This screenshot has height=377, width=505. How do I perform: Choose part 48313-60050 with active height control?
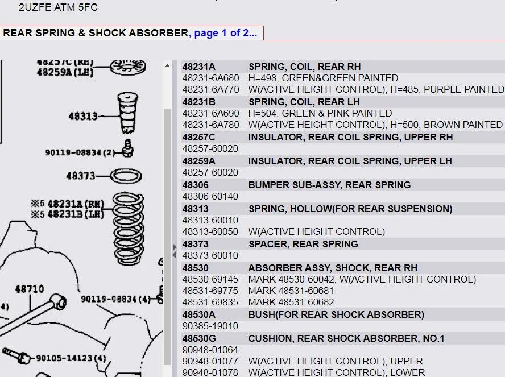tap(210, 231)
